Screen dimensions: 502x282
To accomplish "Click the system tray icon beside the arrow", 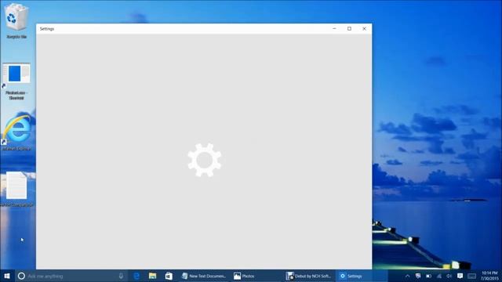I will pyautogui.click(x=418, y=276).
